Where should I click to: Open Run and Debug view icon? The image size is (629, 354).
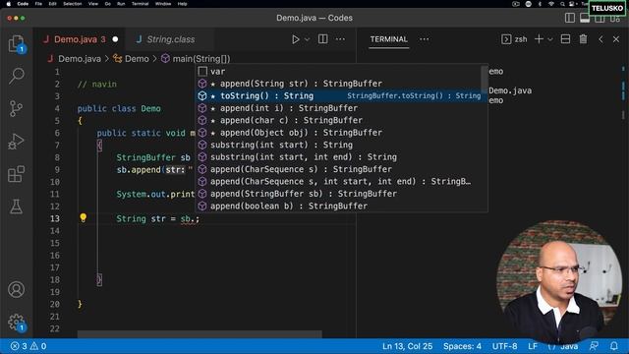(16, 142)
